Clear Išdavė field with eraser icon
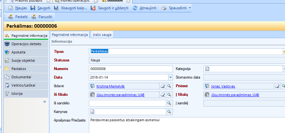 (x=163, y=86)
